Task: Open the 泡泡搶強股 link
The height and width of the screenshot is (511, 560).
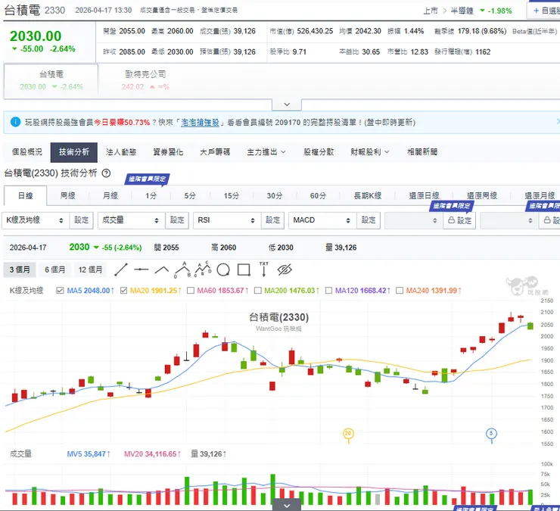Action: 200,123
